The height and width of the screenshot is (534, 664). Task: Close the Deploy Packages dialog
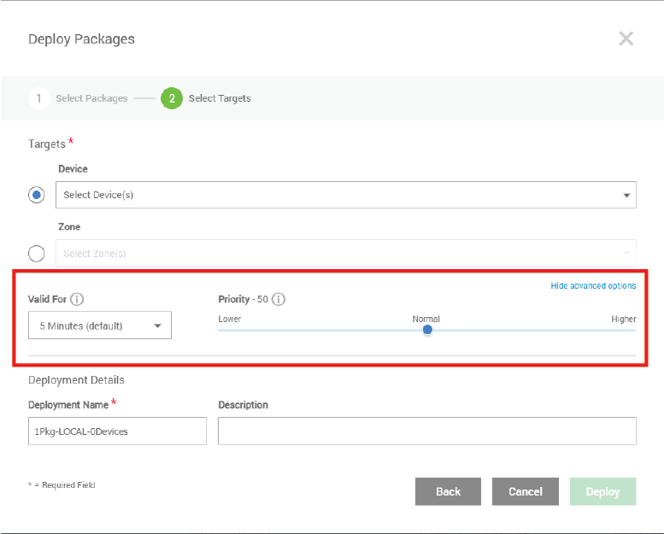coord(626,39)
